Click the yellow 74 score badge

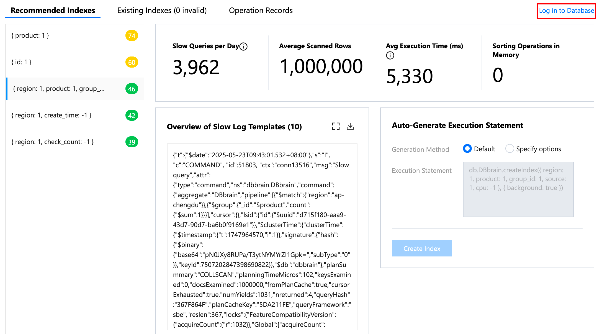tap(132, 36)
